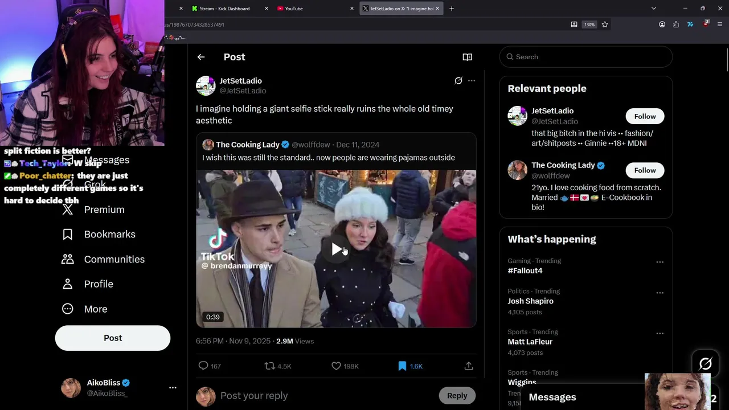Image resolution: width=729 pixels, height=410 pixels.
Task: Open the reader view icon in Post header
Action: click(467, 57)
